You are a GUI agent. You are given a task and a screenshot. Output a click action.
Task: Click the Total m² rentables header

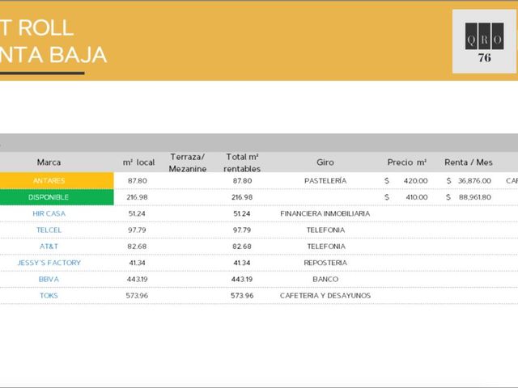242,162
